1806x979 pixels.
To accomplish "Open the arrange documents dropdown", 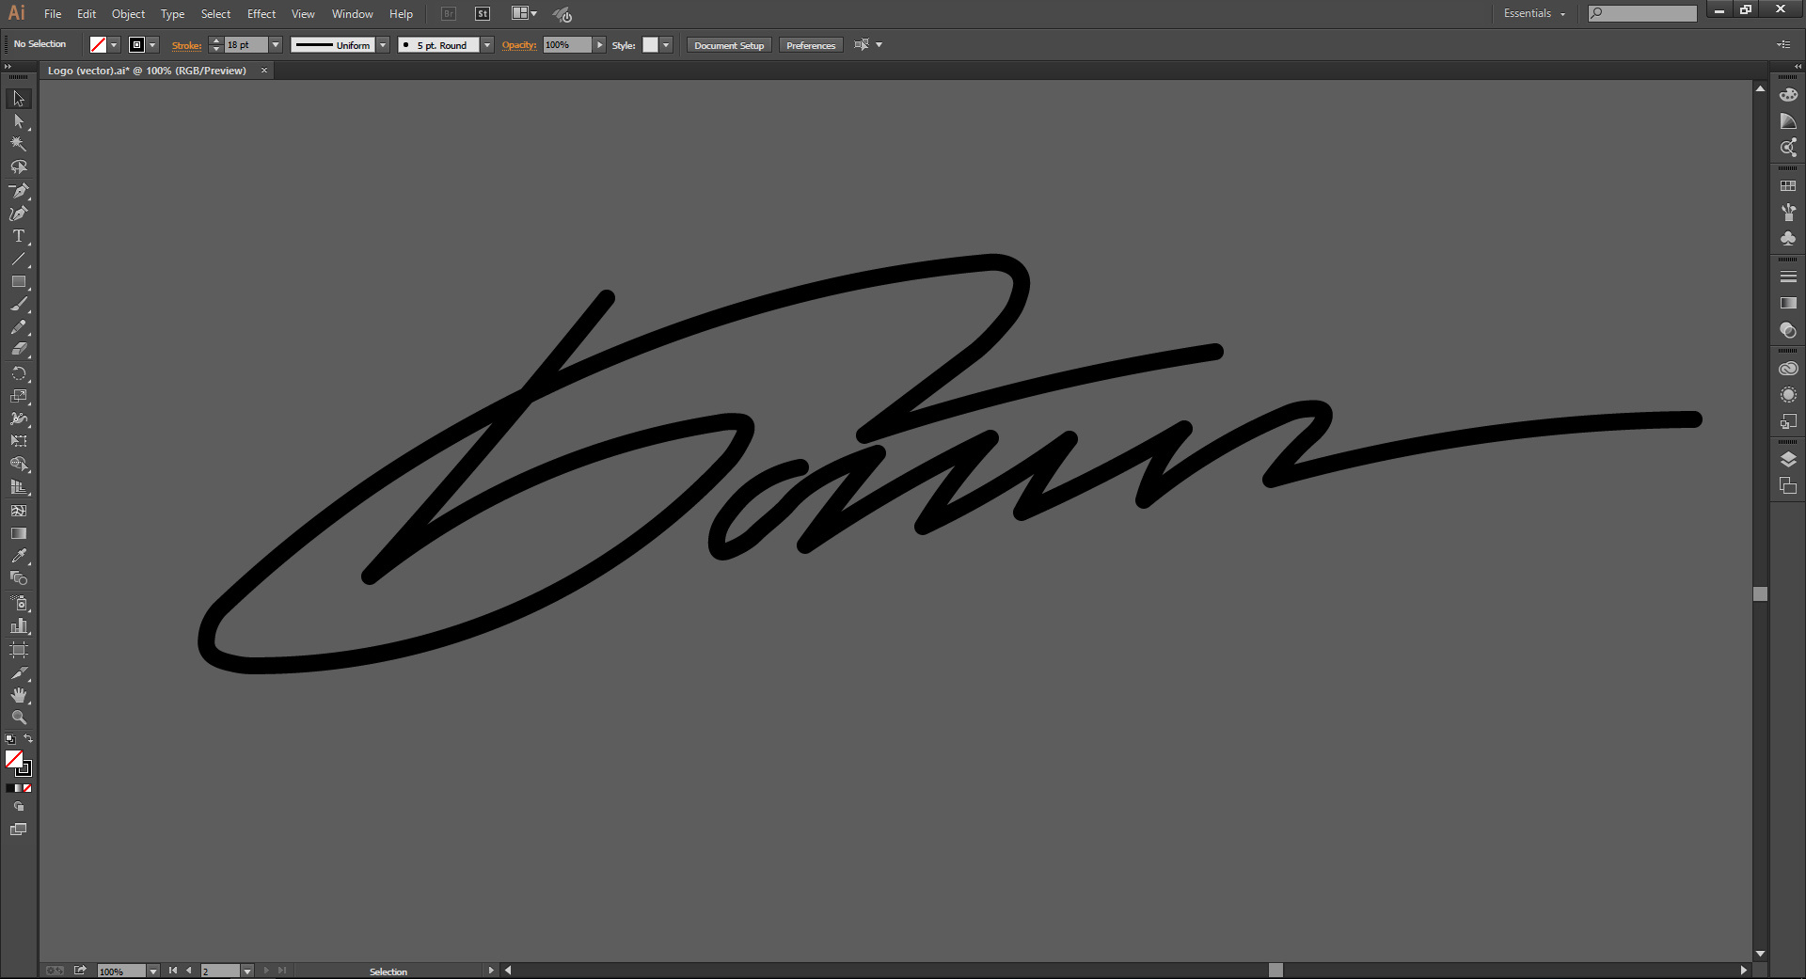I will [x=525, y=14].
